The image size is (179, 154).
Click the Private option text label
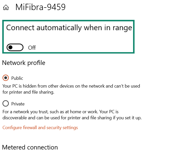18,104
